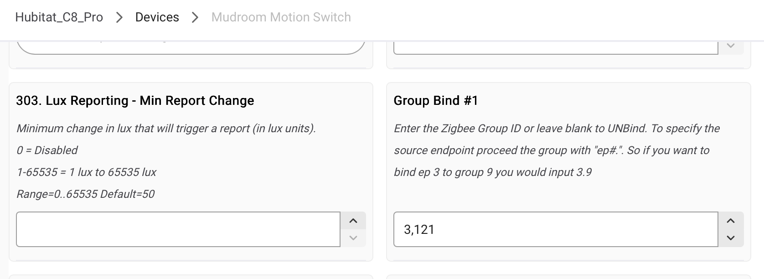Image resolution: width=764 pixels, height=279 pixels.
Task: Click the Zigbee Group ID instruction text
Action: pyautogui.click(x=556, y=129)
